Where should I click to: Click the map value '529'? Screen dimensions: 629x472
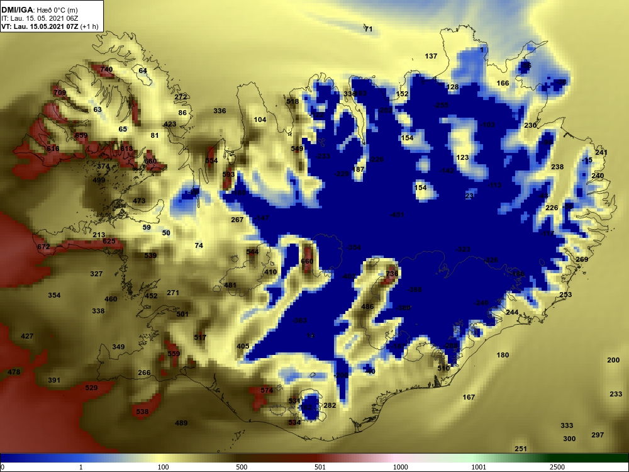(91, 388)
